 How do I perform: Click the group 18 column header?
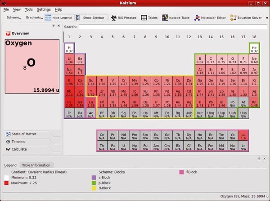point(254,37)
